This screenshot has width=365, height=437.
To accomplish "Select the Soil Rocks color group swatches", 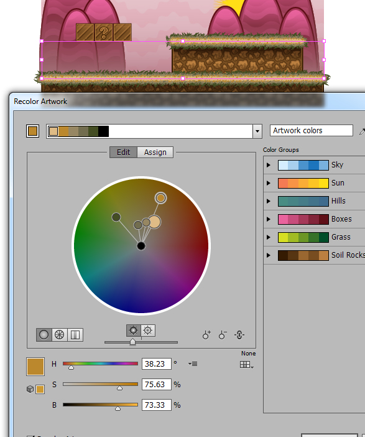I will coord(303,255).
